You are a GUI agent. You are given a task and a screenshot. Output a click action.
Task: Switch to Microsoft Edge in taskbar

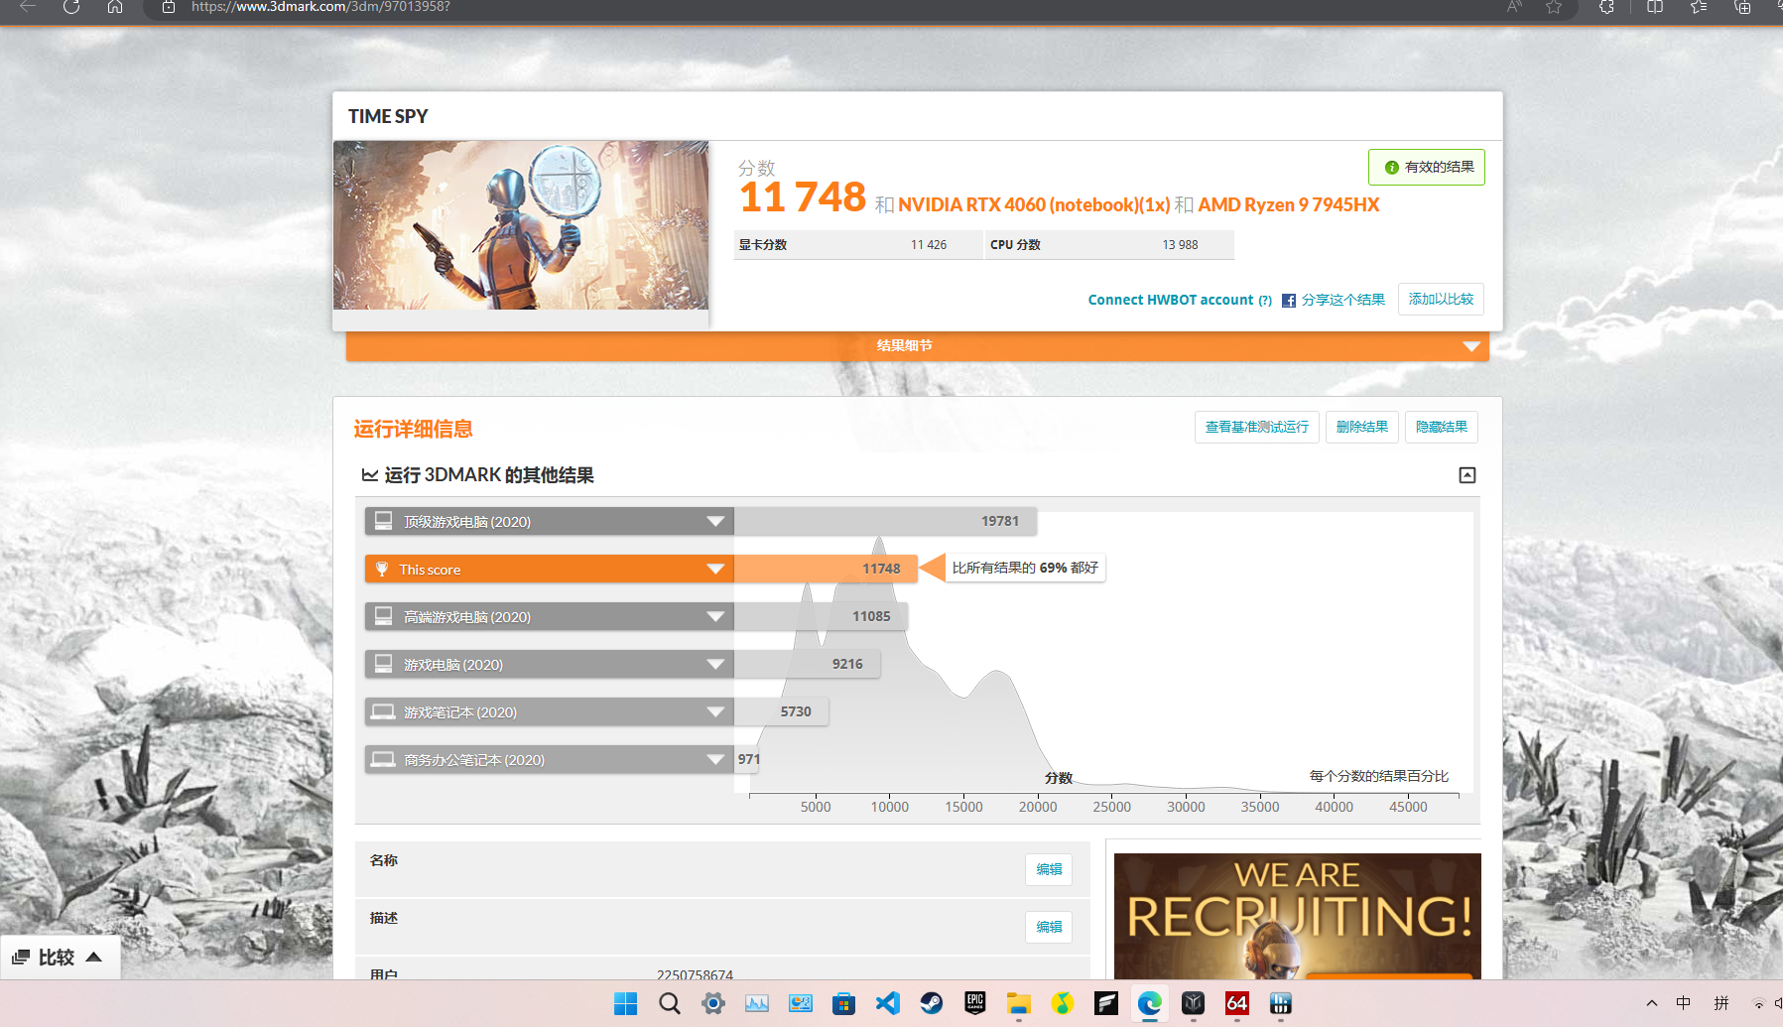[1150, 1003]
